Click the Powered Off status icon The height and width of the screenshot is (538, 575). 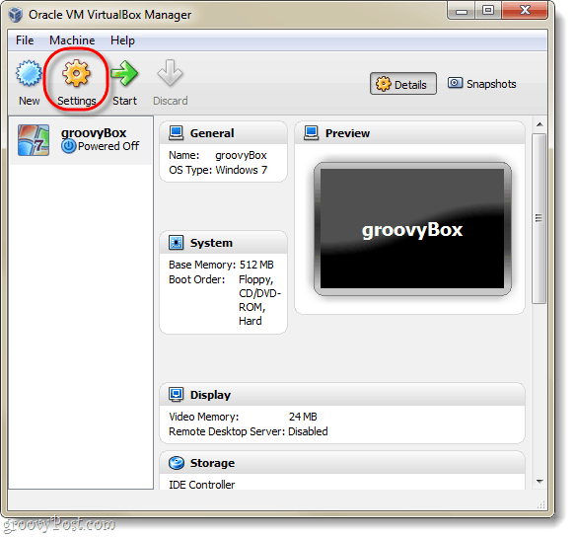[x=68, y=146]
